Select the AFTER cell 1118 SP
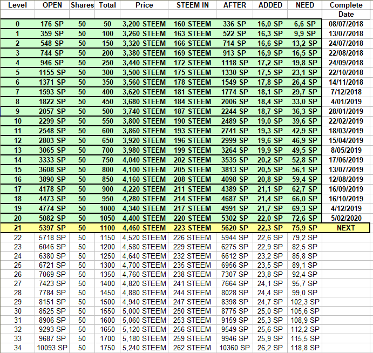The image size is (373, 353). 235,63
